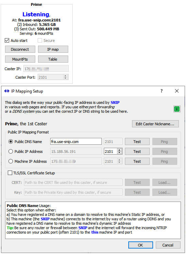This screenshot has height=254, width=186.
Task: Click the Table button
Action: 53,59
